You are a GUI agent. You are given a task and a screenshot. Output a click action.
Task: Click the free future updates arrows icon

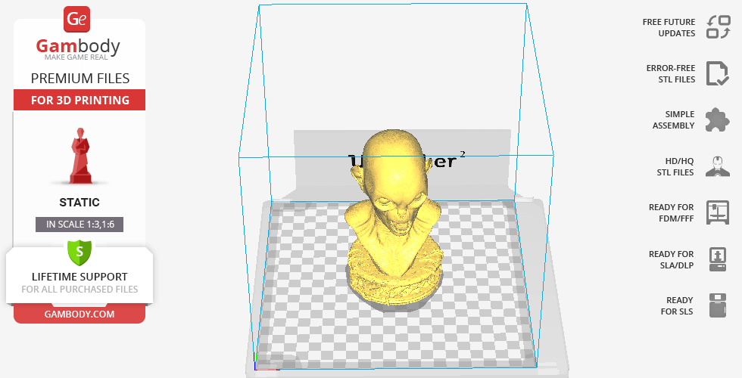717,27
